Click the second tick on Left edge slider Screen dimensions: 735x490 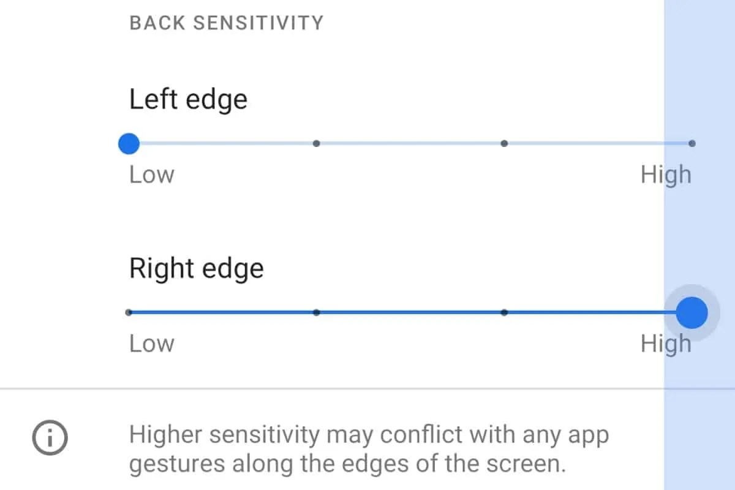pos(316,143)
